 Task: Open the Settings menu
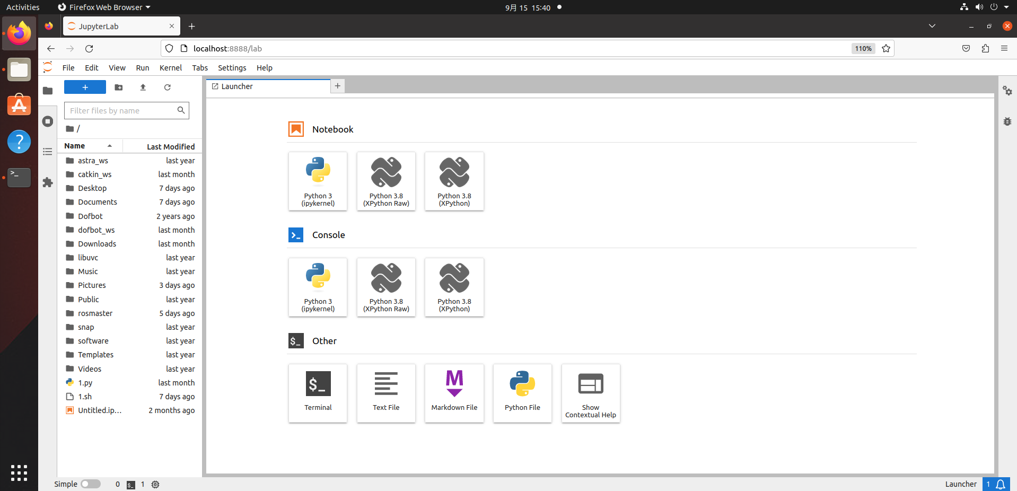232,68
